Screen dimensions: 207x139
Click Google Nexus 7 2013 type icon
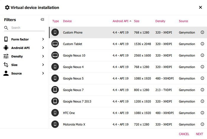pyautogui.click(x=55, y=101)
